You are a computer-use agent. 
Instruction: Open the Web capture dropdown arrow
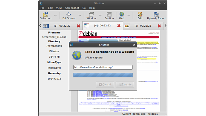pyautogui.click(x=128, y=16)
